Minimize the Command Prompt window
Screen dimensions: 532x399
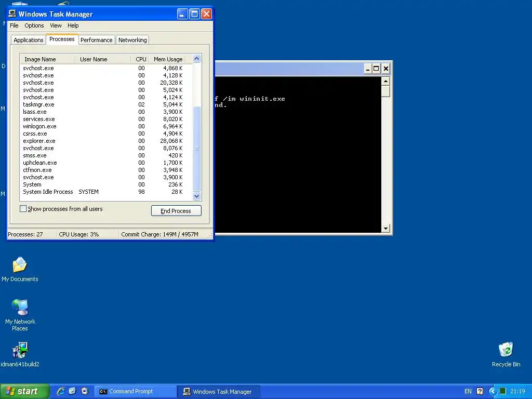tap(368, 69)
